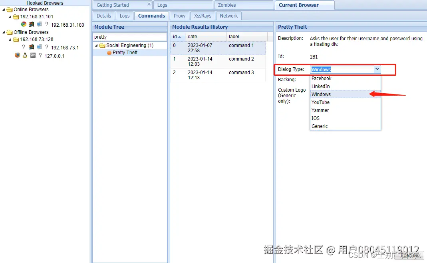Select the command 1 result row
Image resolution: width=427 pixels, height=263 pixels.
[218, 48]
